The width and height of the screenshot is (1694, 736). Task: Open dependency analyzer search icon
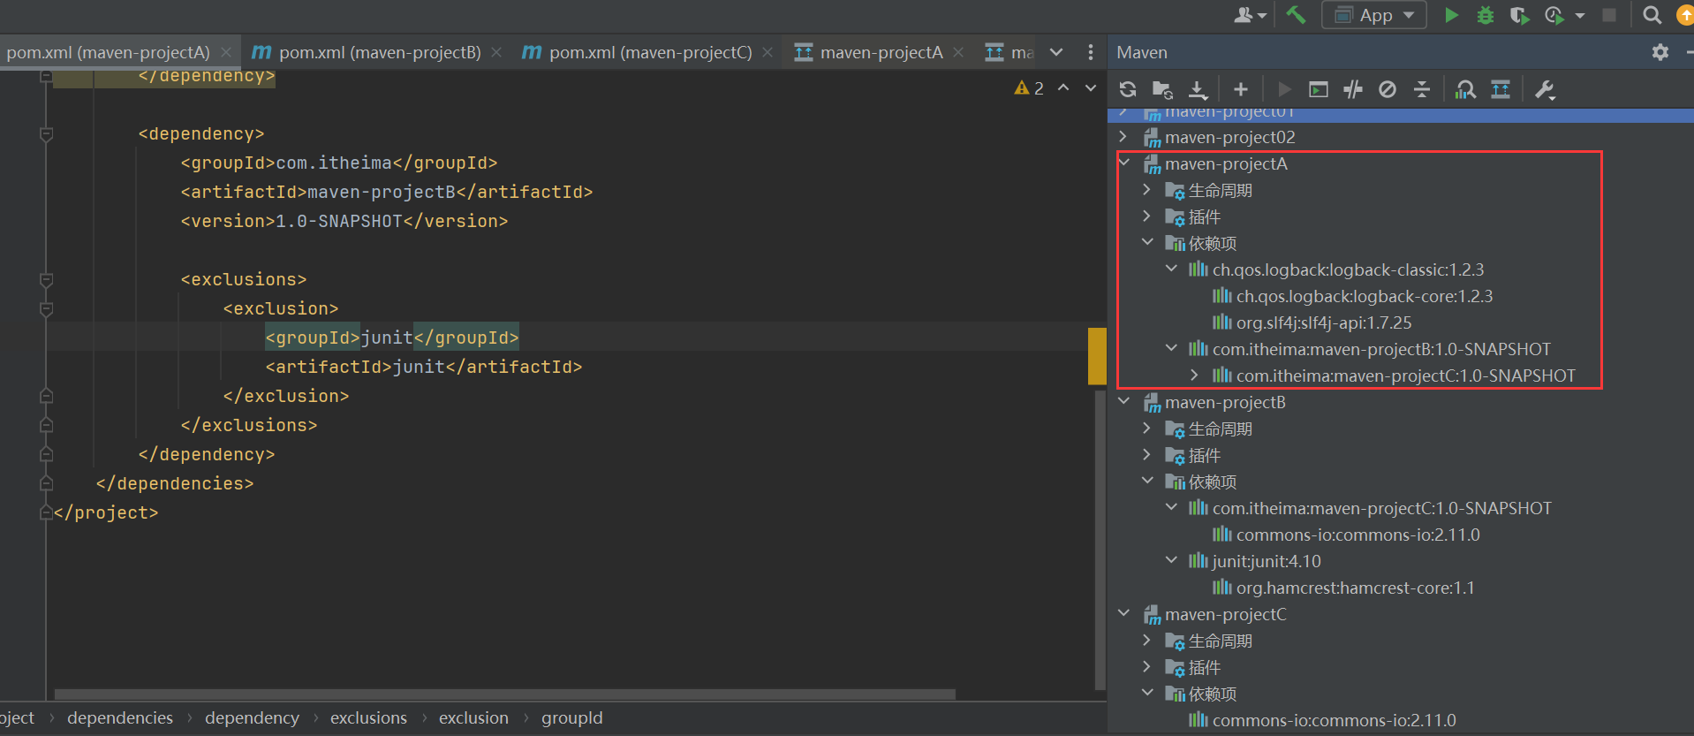point(1465,89)
